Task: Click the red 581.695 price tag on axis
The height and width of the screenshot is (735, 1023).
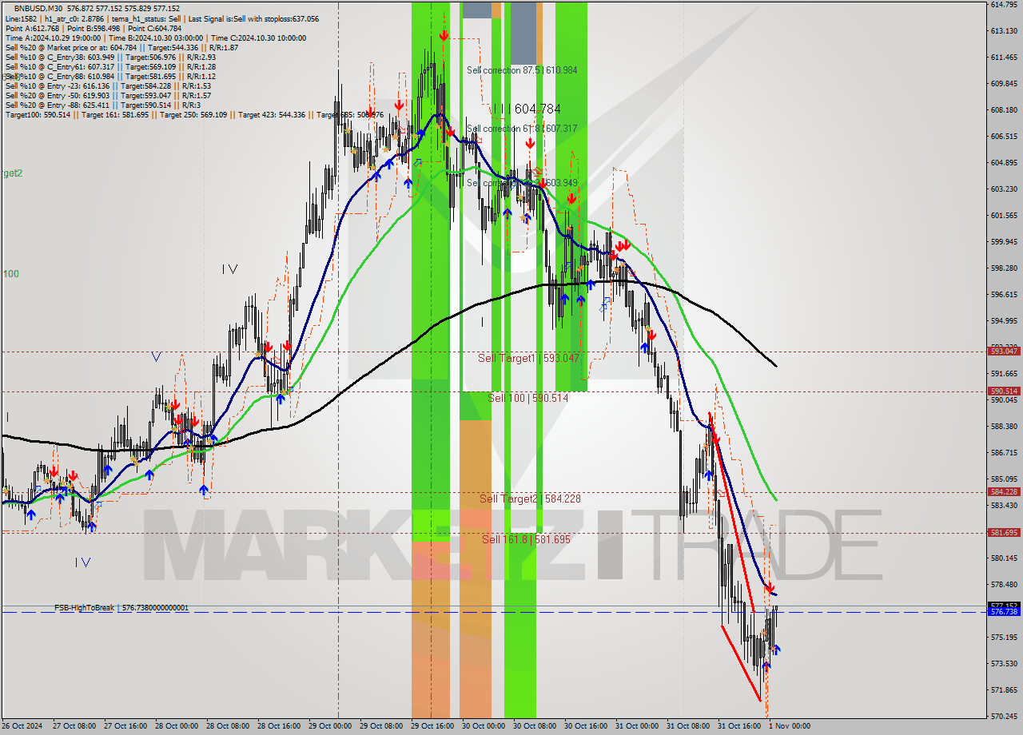Action: pos(1004,532)
